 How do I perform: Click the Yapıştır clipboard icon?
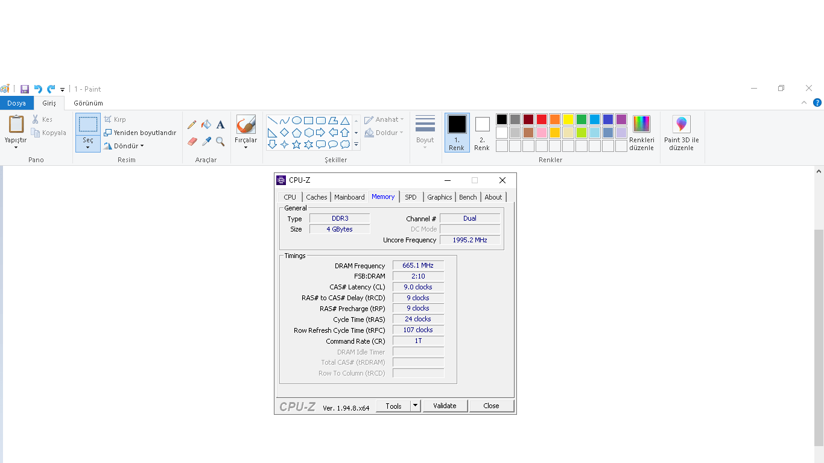click(16, 124)
